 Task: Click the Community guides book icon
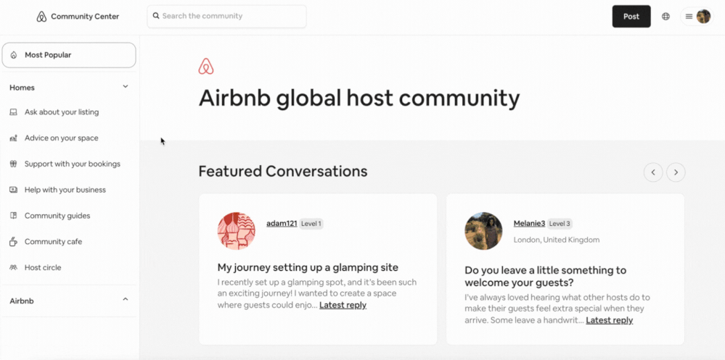[x=13, y=216]
